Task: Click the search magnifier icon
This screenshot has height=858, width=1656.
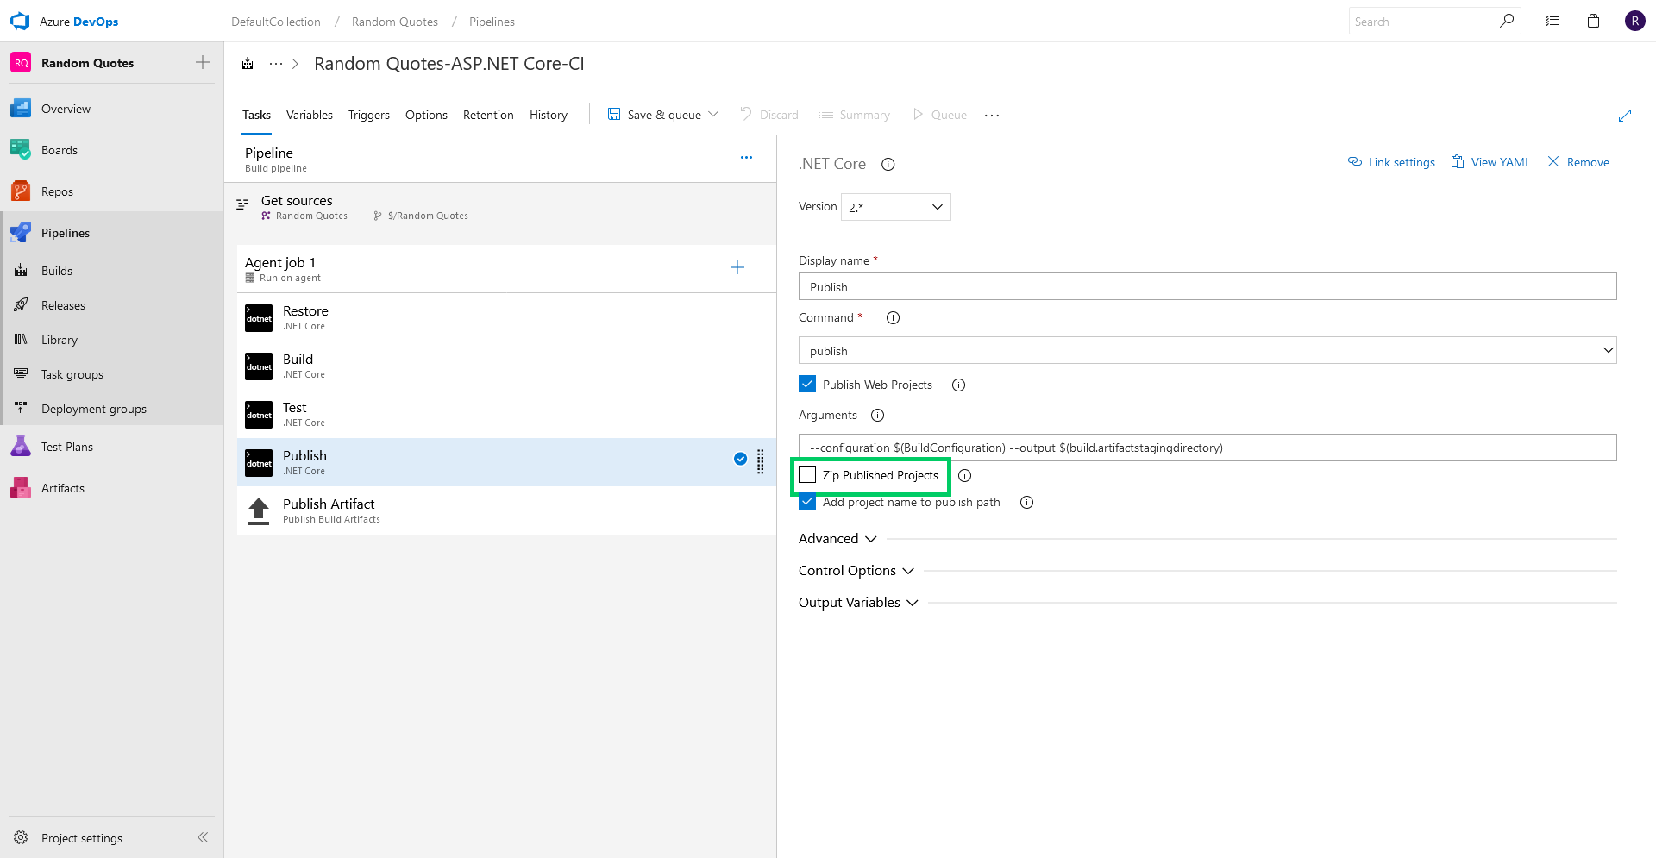Action: pyautogui.click(x=1507, y=21)
